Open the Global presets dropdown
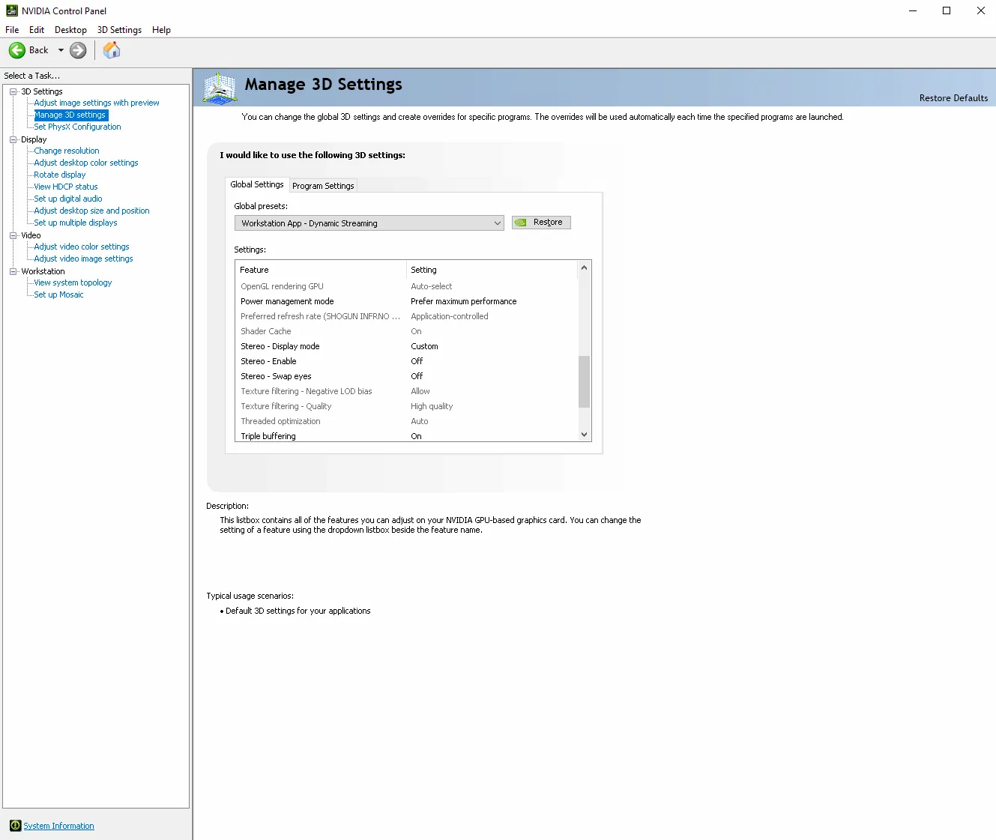The image size is (996, 840). click(x=369, y=223)
